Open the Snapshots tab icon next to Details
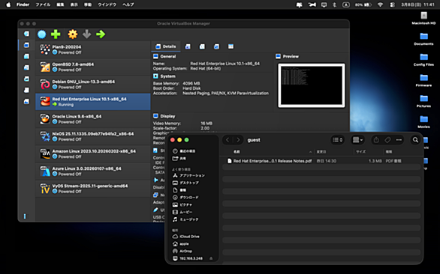Screen dimensions: 440x274 point(188,46)
